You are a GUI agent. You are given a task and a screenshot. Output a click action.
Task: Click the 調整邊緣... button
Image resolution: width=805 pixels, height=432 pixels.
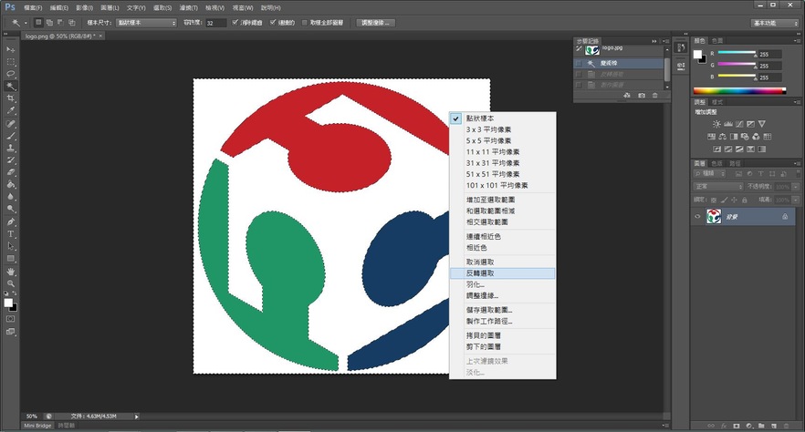coord(375,23)
